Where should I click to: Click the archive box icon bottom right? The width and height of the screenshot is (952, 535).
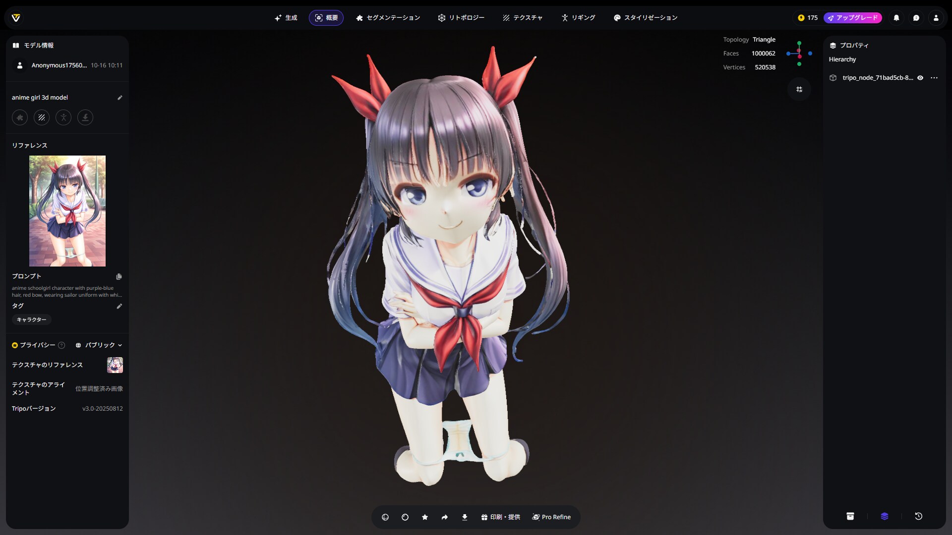click(x=850, y=516)
